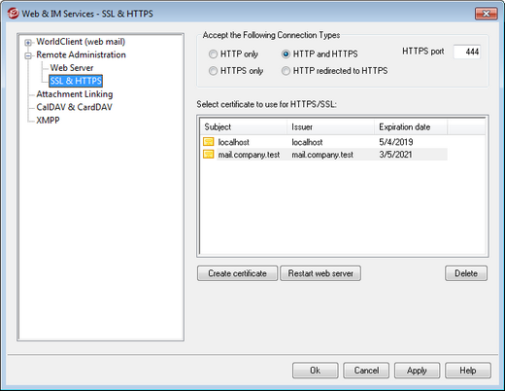Sort certificates by Expiration date column
Image resolution: width=505 pixels, height=391 pixels.
411,126
